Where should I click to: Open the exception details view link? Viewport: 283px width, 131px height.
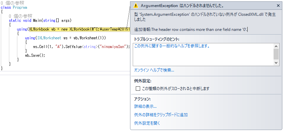(145, 106)
